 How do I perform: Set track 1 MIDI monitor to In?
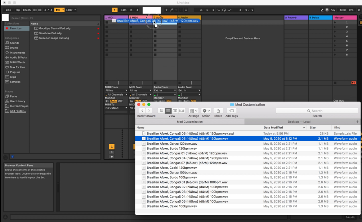[x=107, y=101]
